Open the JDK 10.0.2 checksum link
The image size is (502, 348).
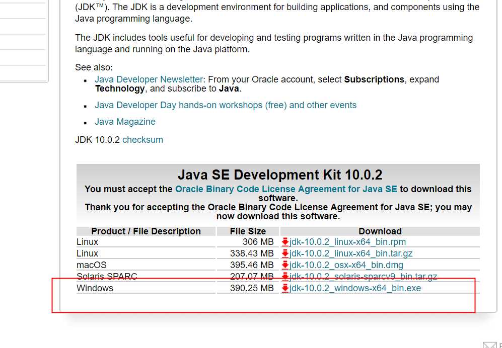click(x=142, y=140)
